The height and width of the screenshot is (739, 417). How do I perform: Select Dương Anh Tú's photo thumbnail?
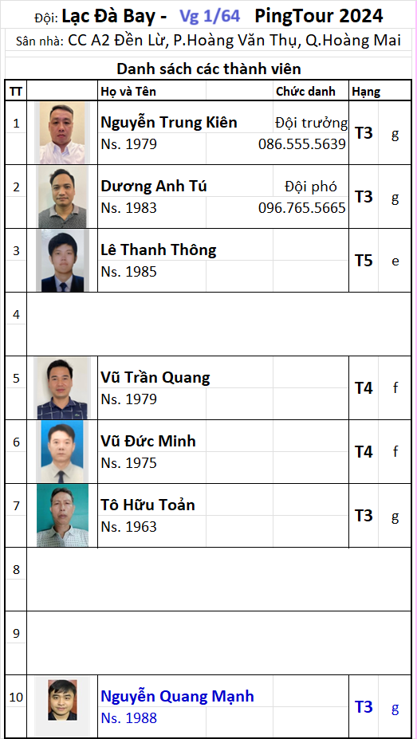click(x=62, y=197)
